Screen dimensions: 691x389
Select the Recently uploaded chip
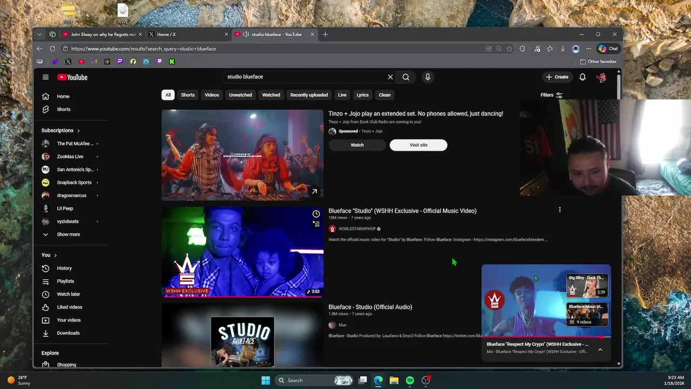click(309, 95)
